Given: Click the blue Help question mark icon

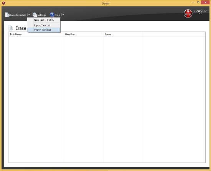Looking at the screenshot, I should click(52, 15).
